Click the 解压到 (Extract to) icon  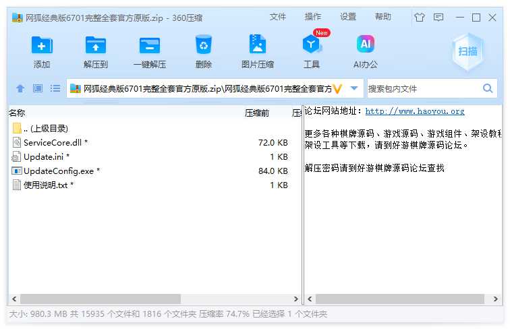95,45
